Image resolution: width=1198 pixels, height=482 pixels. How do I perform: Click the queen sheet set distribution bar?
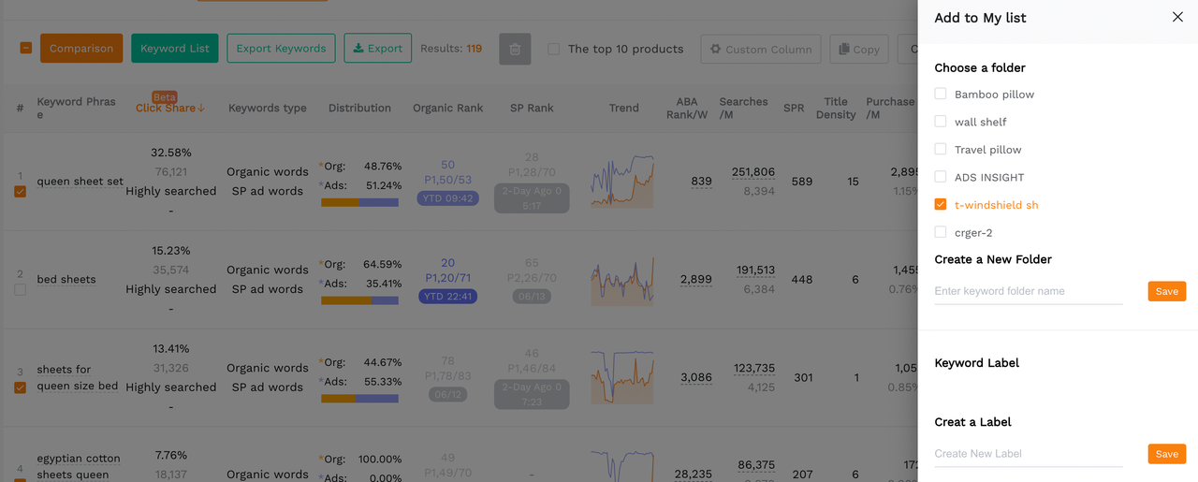pos(359,202)
